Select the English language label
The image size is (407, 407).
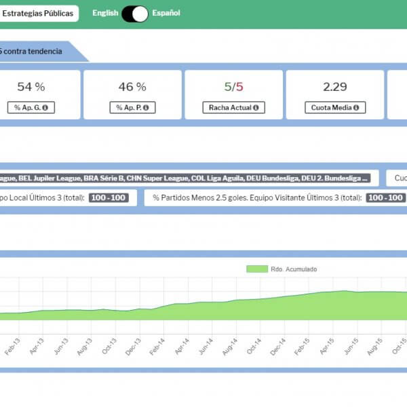click(105, 13)
